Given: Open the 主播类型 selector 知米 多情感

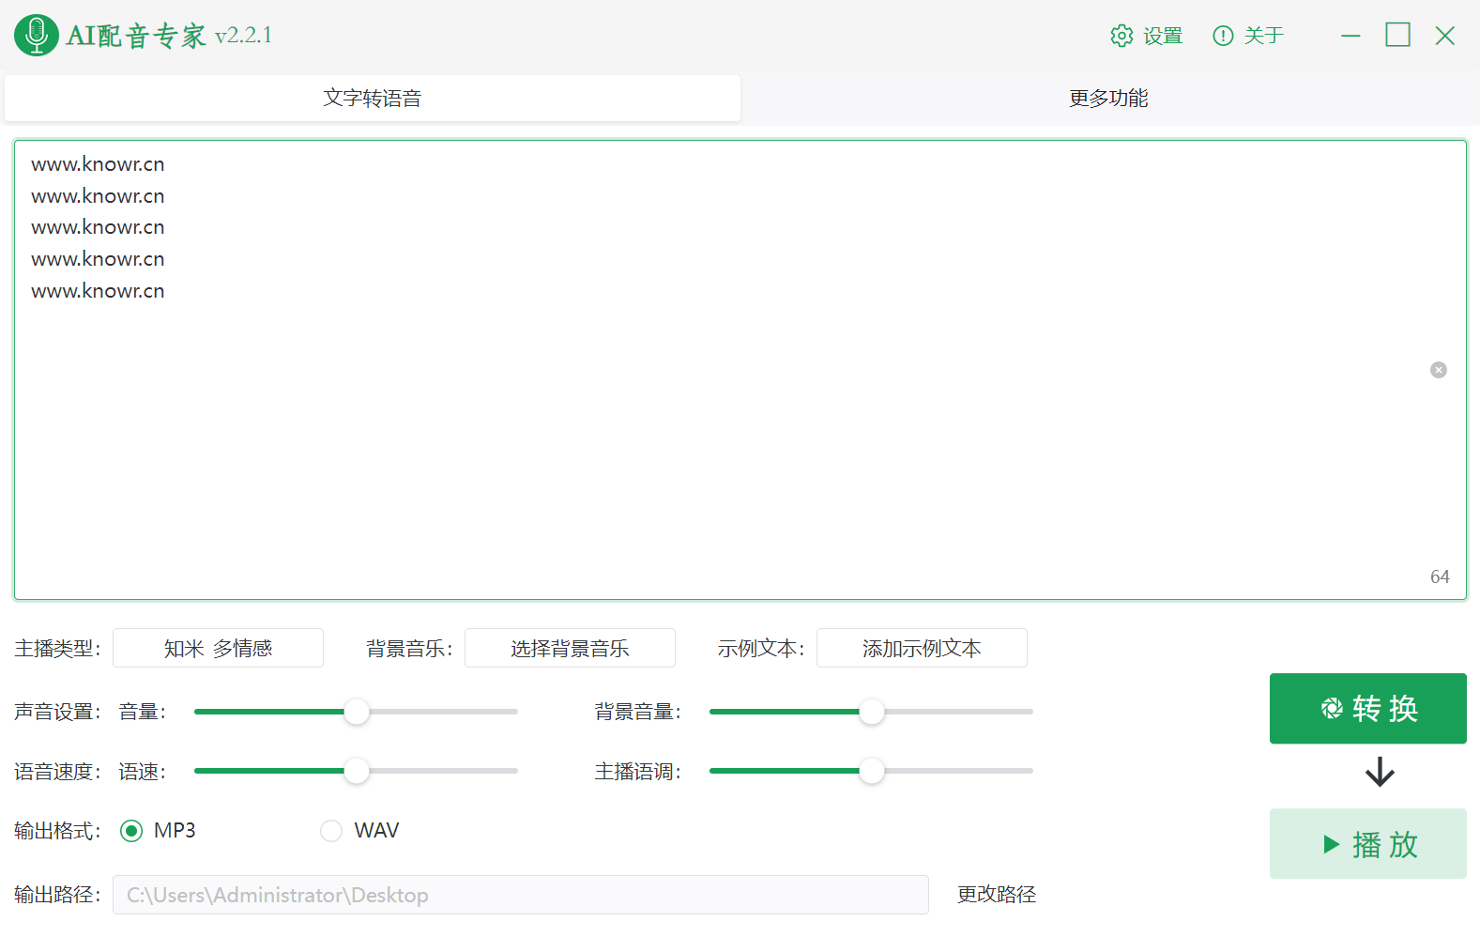Looking at the screenshot, I should click(x=218, y=648).
